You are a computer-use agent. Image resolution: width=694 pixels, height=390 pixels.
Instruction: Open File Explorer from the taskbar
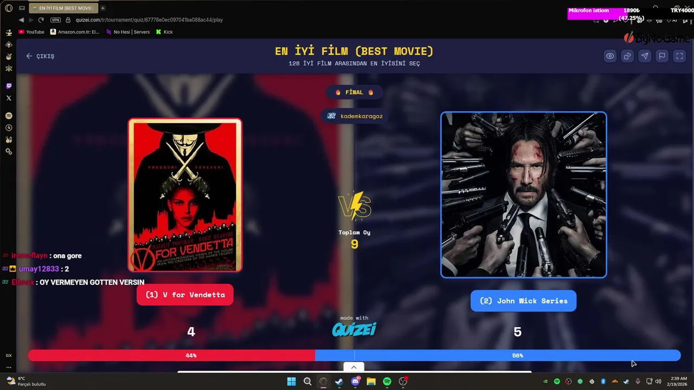click(371, 381)
